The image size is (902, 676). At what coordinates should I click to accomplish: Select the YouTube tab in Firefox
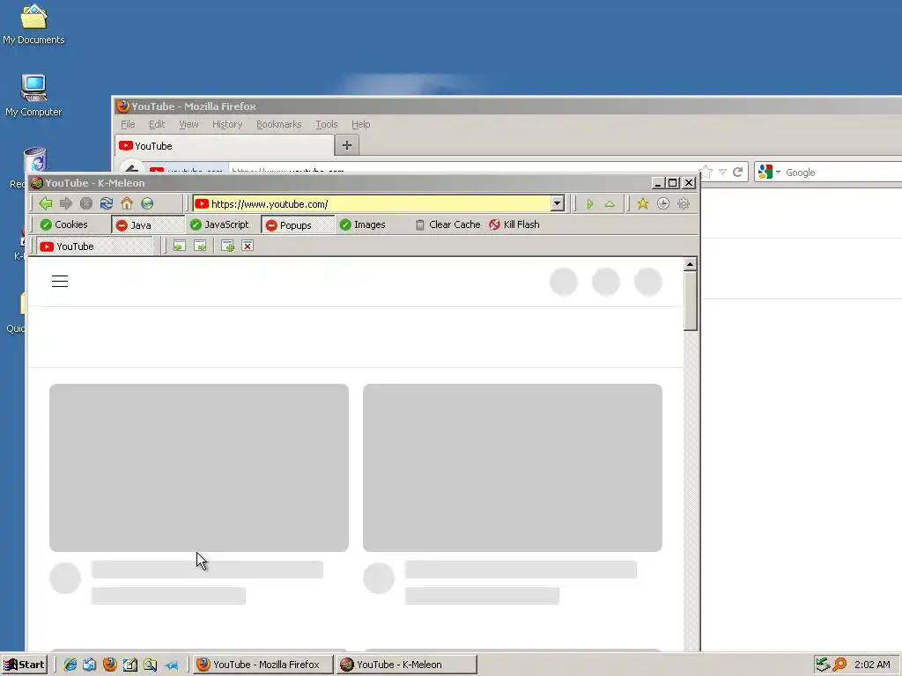225,146
